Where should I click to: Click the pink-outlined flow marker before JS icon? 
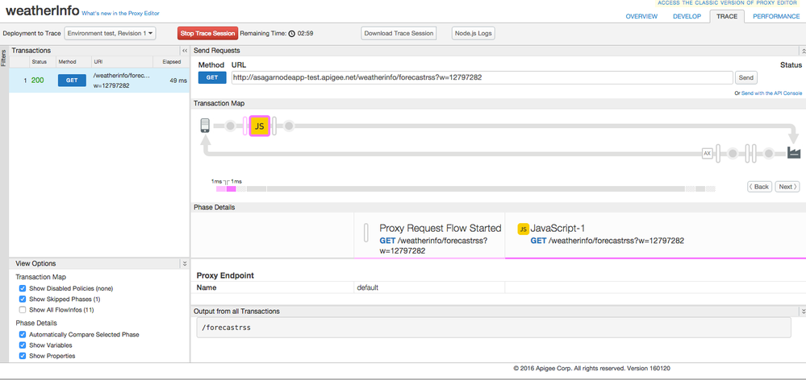click(x=244, y=126)
